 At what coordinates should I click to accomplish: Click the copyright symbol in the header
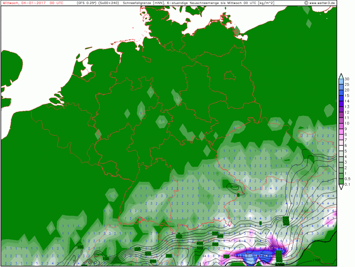[x=306, y=3]
